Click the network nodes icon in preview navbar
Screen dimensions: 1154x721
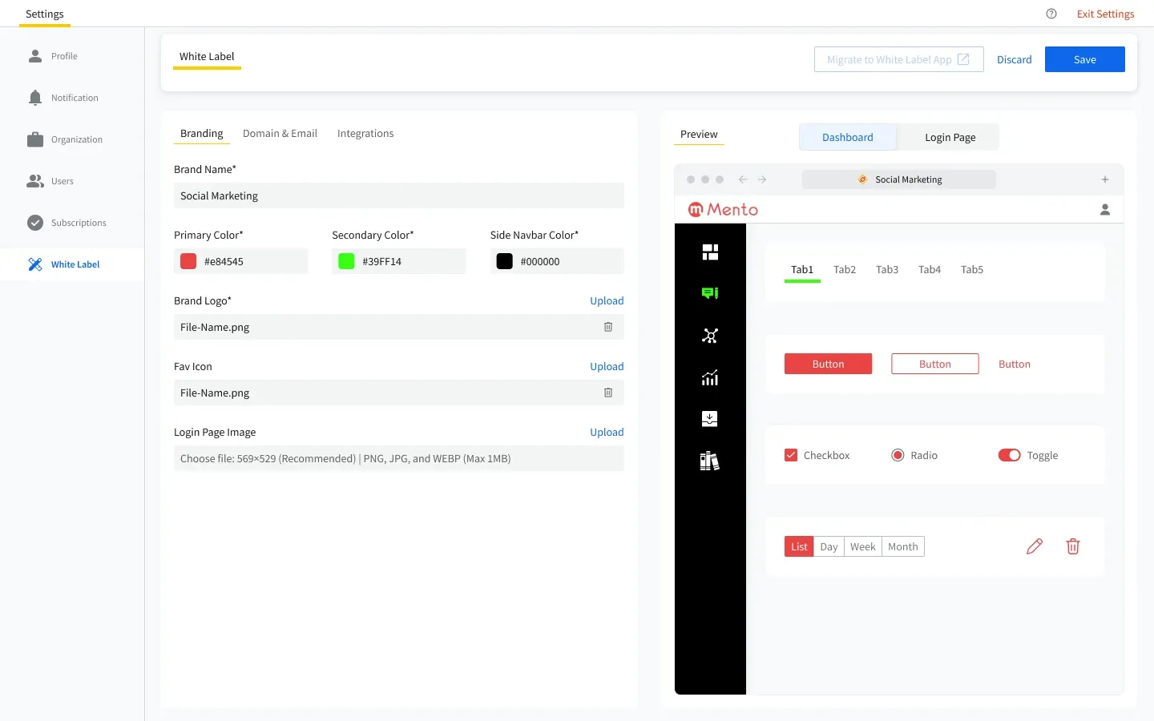click(710, 336)
